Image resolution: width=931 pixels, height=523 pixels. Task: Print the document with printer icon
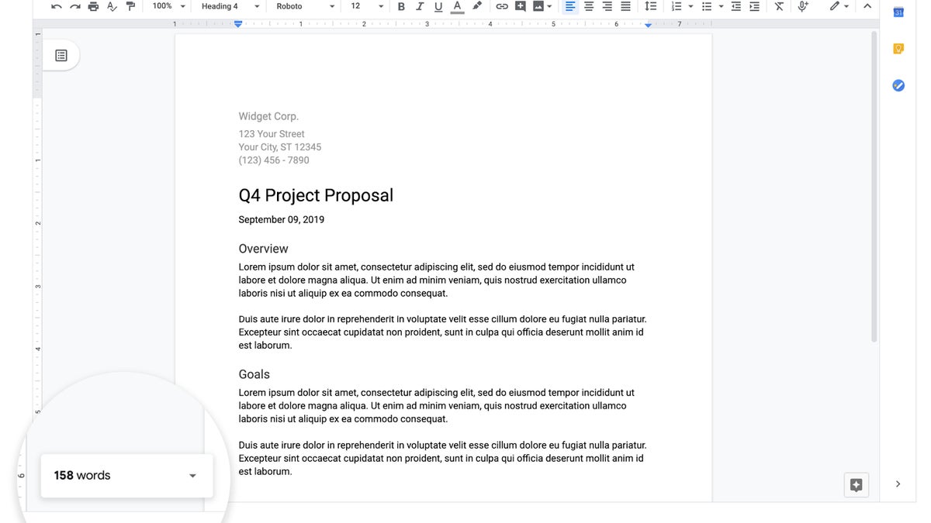(93, 6)
